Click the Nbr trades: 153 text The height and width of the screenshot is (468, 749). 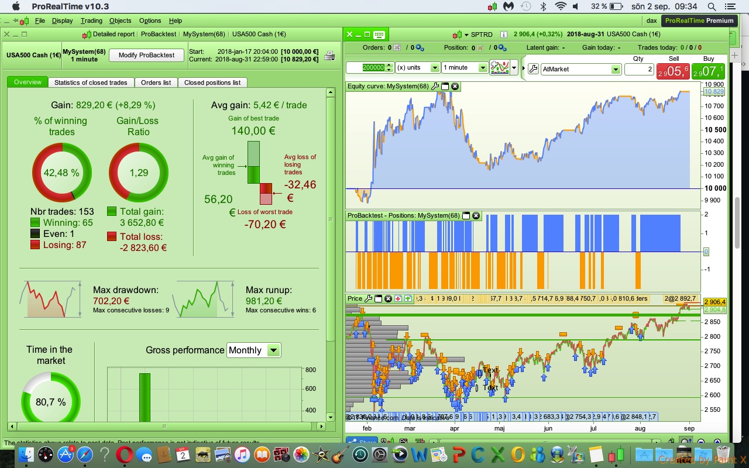62,211
